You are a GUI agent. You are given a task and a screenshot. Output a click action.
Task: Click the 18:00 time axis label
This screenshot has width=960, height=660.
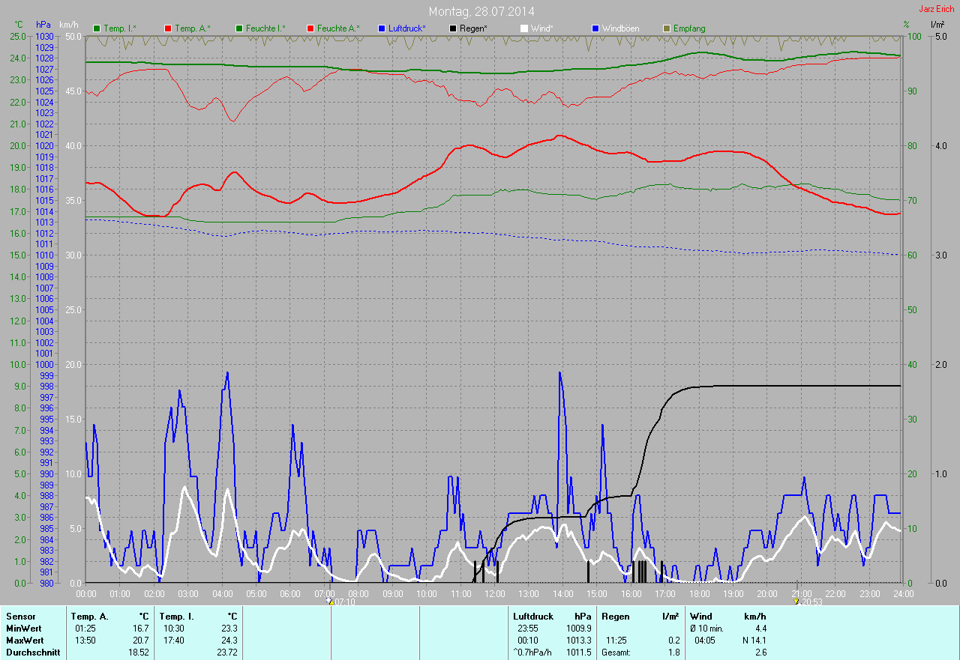tap(699, 593)
